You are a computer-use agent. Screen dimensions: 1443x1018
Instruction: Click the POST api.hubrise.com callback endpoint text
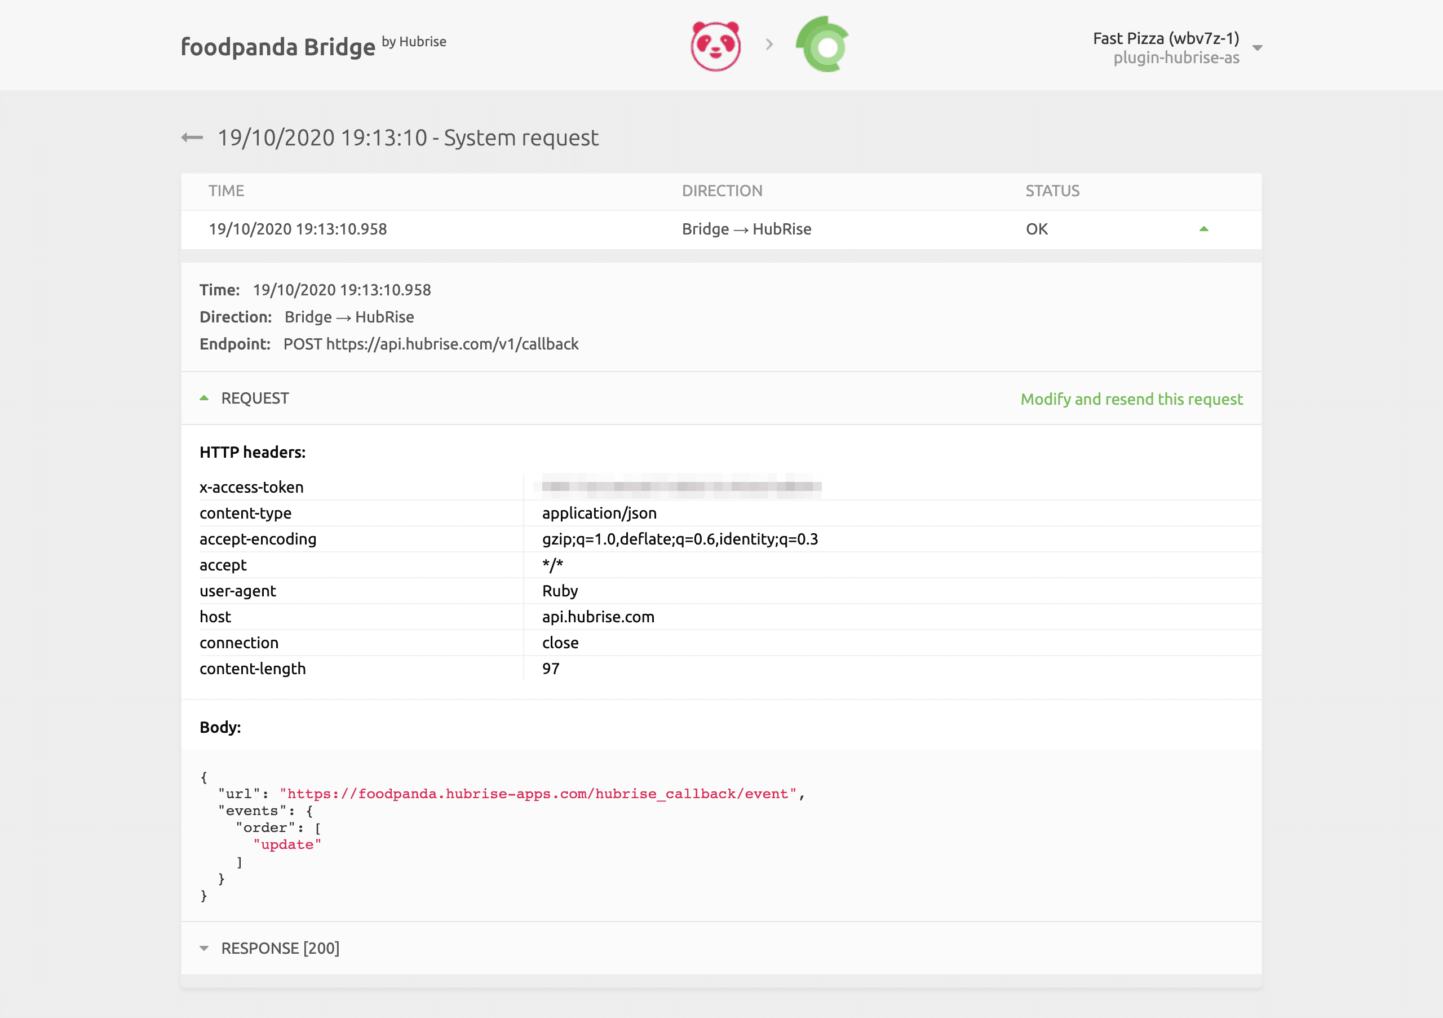(x=431, y=344)
